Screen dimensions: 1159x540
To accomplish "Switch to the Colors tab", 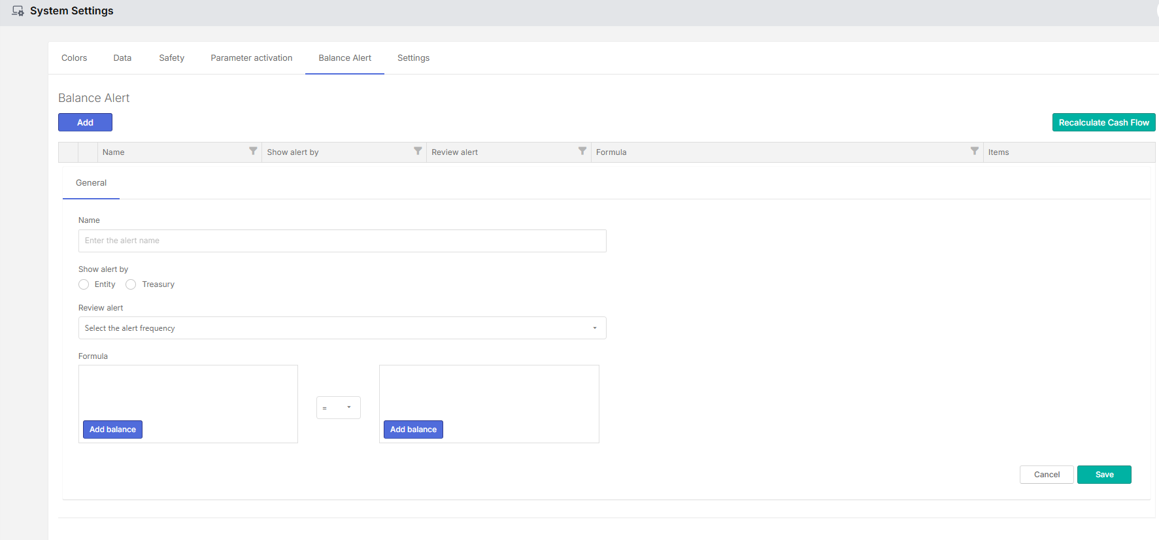I will coord(74,58).
